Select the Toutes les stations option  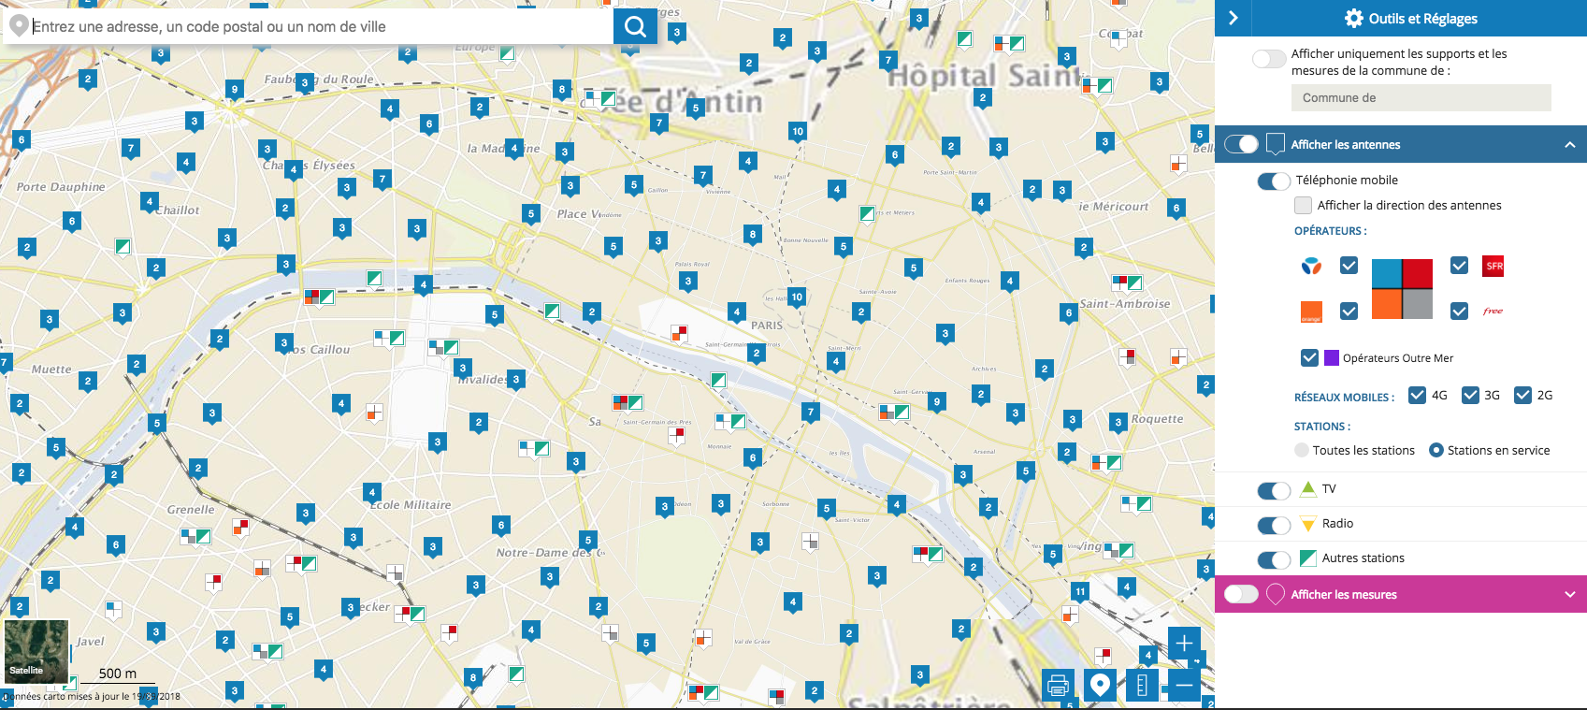coord(1302,451)
